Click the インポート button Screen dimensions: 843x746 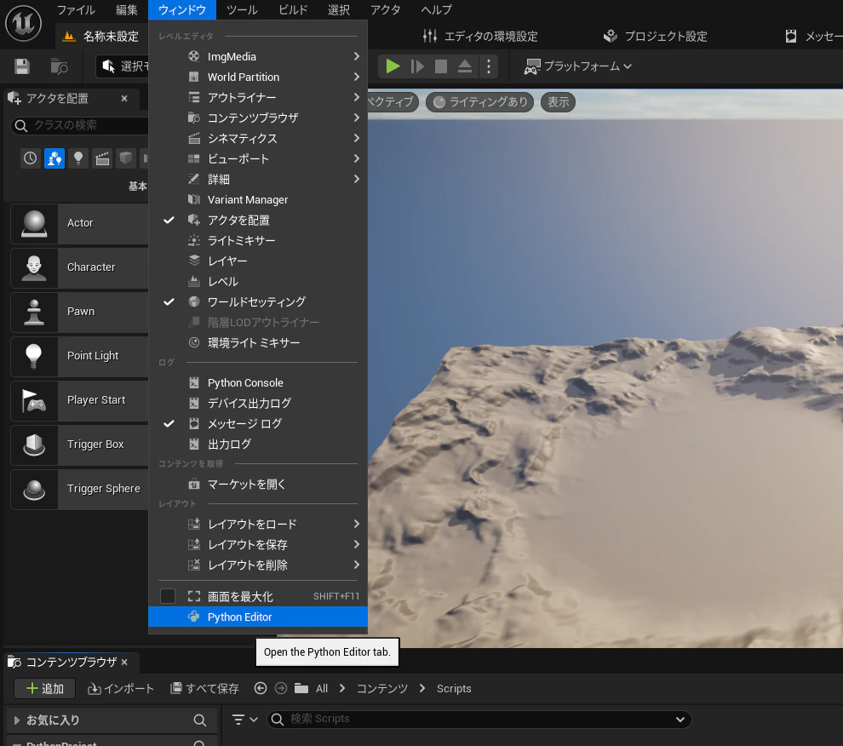click(120, 688)
